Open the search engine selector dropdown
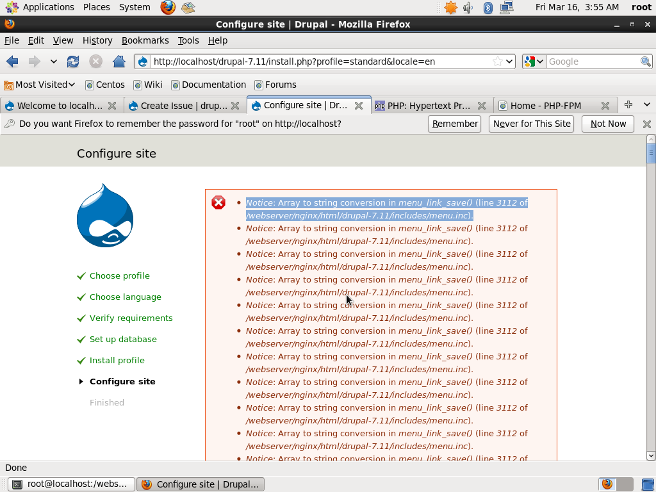This screenshot has width=656, height=492. click(x=534, y=61)
